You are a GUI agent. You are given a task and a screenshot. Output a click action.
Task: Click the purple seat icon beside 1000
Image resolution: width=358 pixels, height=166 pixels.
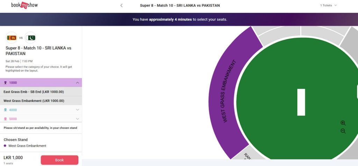click(x=5, y=83)
